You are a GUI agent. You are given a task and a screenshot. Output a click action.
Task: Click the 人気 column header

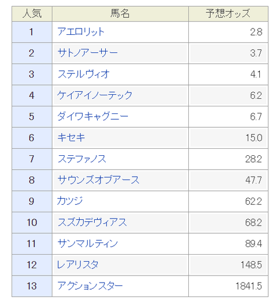coord(32,13)
